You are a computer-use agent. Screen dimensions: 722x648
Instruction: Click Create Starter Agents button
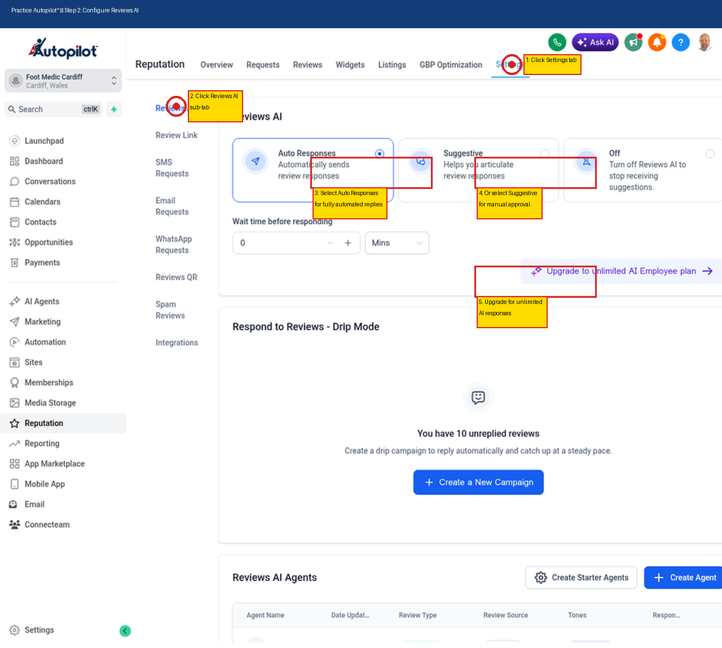[581, 578]
